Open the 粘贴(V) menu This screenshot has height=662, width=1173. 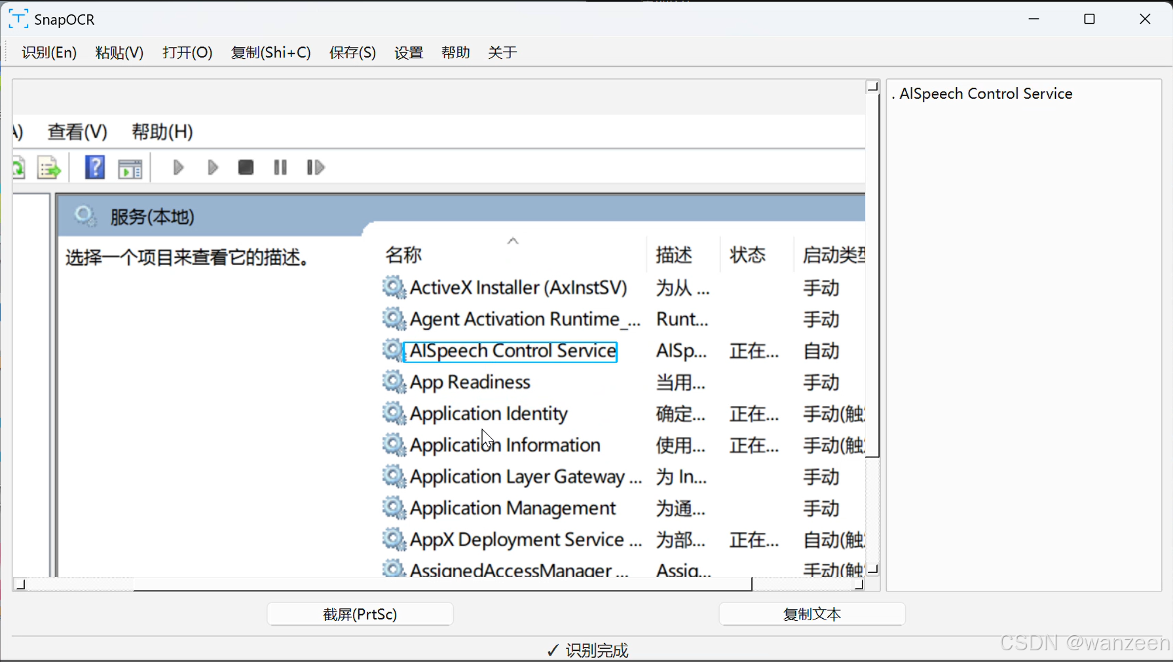coord(119,52)
